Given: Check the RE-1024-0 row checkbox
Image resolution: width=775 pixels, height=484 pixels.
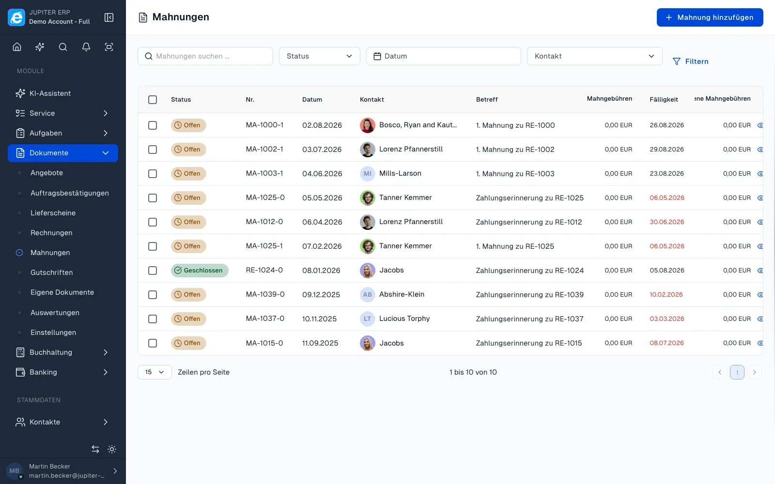Looking at the screenshot, I should [153, 271].
